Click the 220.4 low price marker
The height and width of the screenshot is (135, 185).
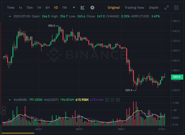point(129,90)
